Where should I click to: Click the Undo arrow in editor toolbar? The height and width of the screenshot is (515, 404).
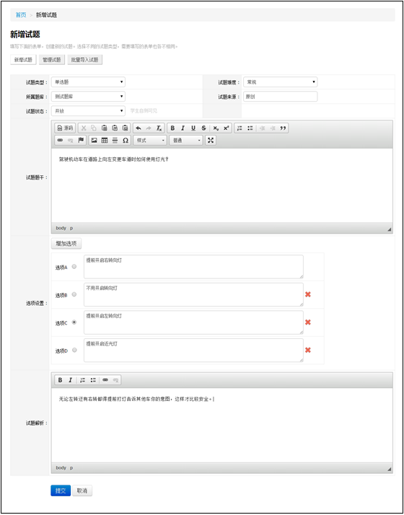click(139, 128)
